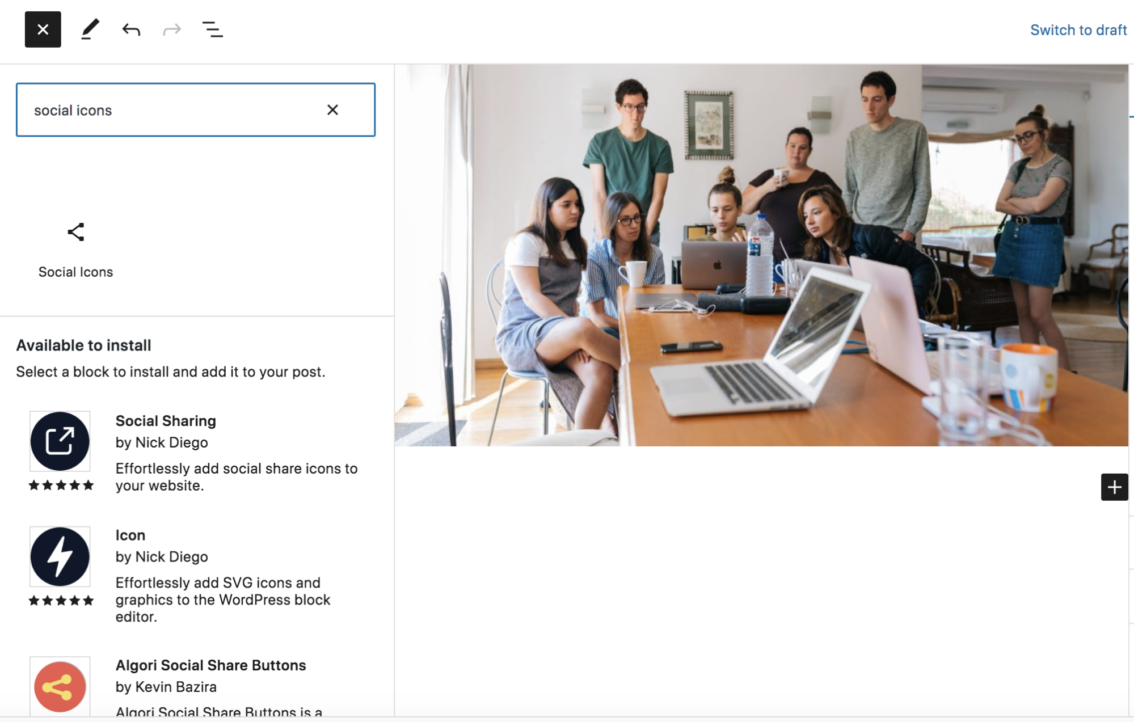The height and width of the screenshot is (722, 1134).
Task: Click Switch to draft button
Action: [x=1078, y=29]
